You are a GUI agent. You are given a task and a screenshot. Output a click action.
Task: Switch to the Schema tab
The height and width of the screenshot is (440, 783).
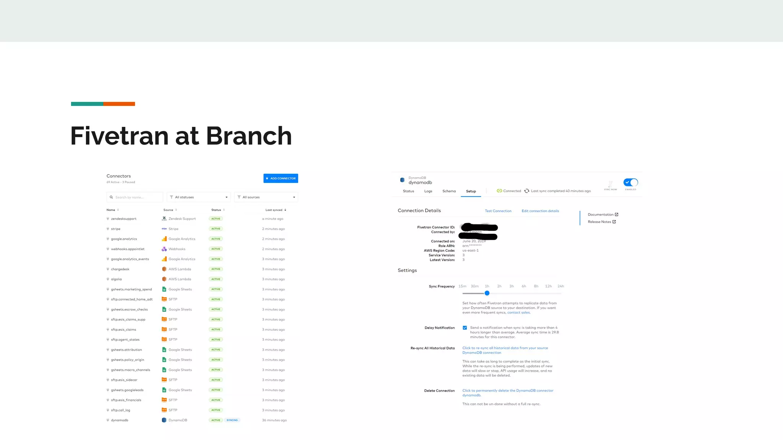(449, 191)
